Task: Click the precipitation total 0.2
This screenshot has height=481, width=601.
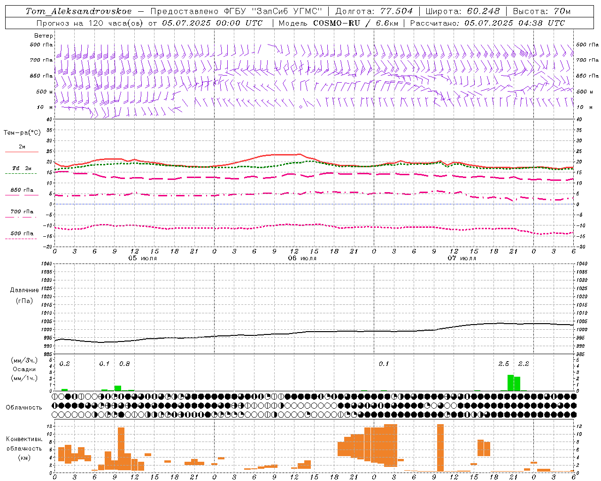Action: 65,364
